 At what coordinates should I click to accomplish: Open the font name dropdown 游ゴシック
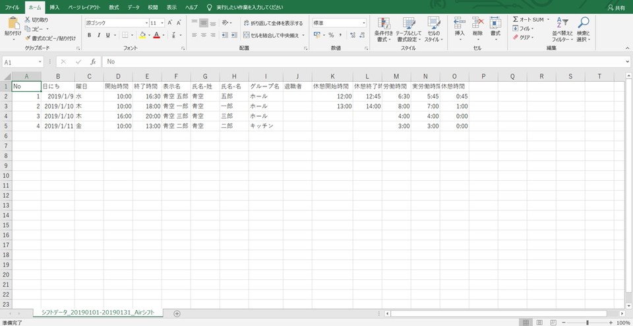coord(144,22)
